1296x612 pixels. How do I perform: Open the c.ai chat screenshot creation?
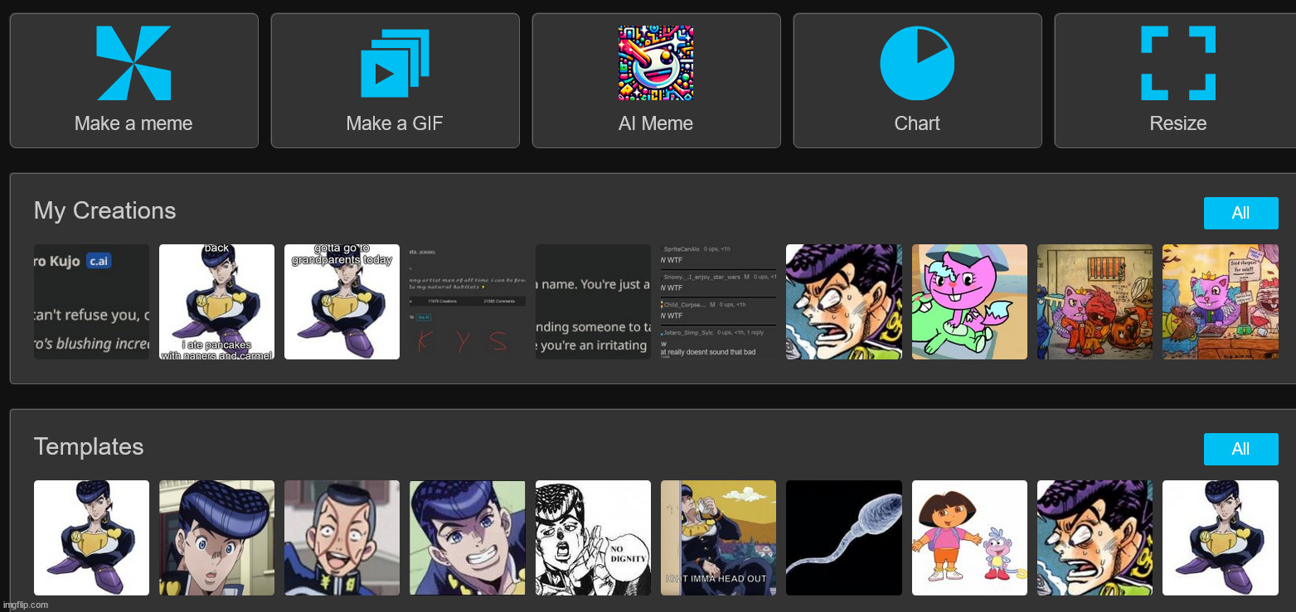[x=91, y=301]
